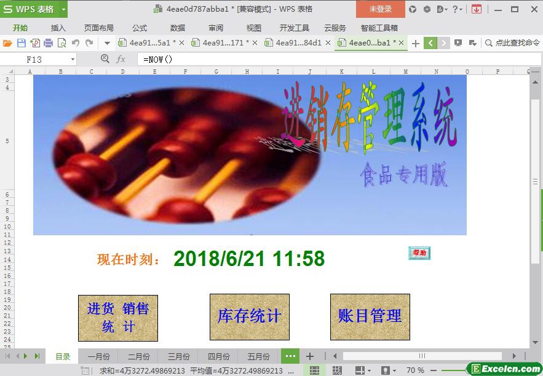Switch to page break preview icon
This screenshot has width=543, height=376.
tap(337, 370)
